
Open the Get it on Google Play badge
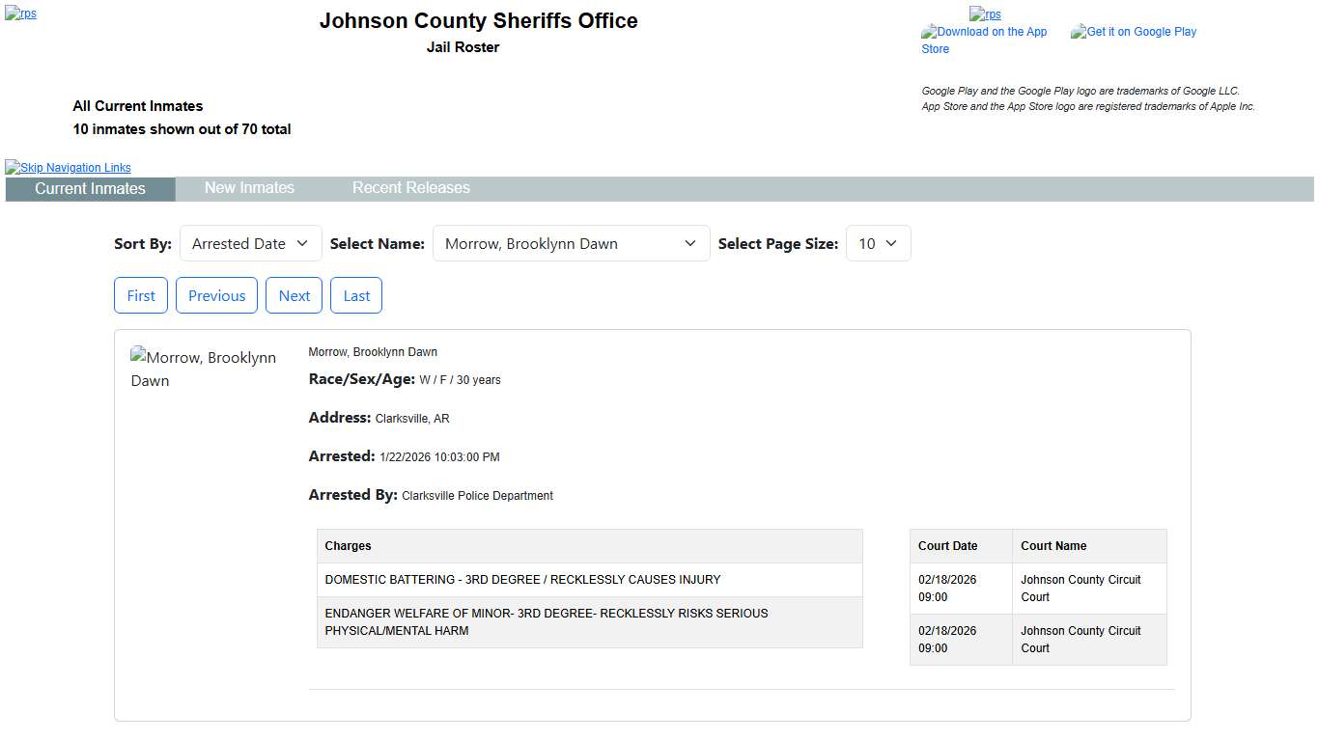pos(1134,32)
